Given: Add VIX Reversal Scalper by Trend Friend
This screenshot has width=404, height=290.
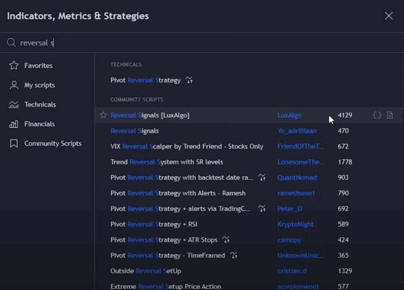Looking at the screenshot, I should coord(187,146).
